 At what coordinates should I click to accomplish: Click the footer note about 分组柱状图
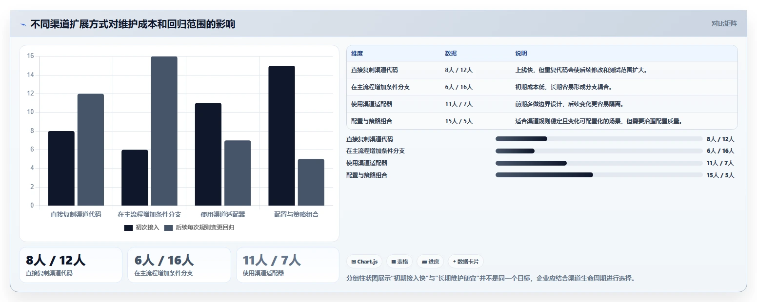pos(491,278)
